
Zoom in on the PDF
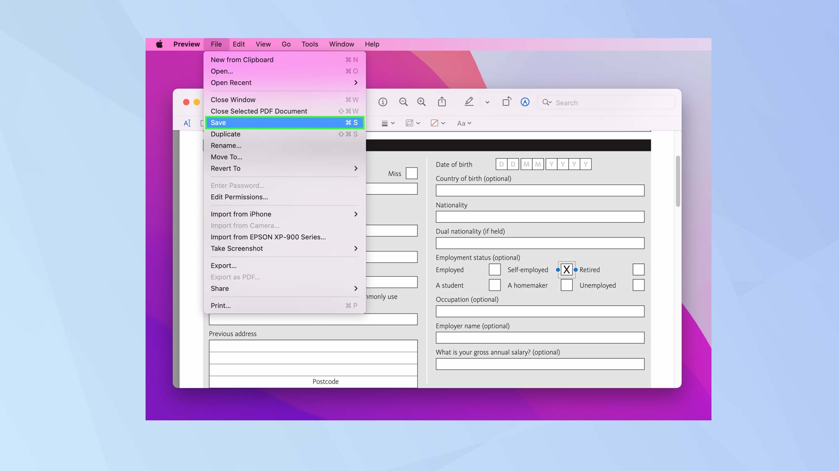coord(422,102)
